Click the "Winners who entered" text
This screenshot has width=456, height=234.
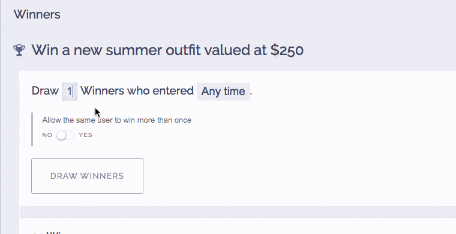point(137,91)
